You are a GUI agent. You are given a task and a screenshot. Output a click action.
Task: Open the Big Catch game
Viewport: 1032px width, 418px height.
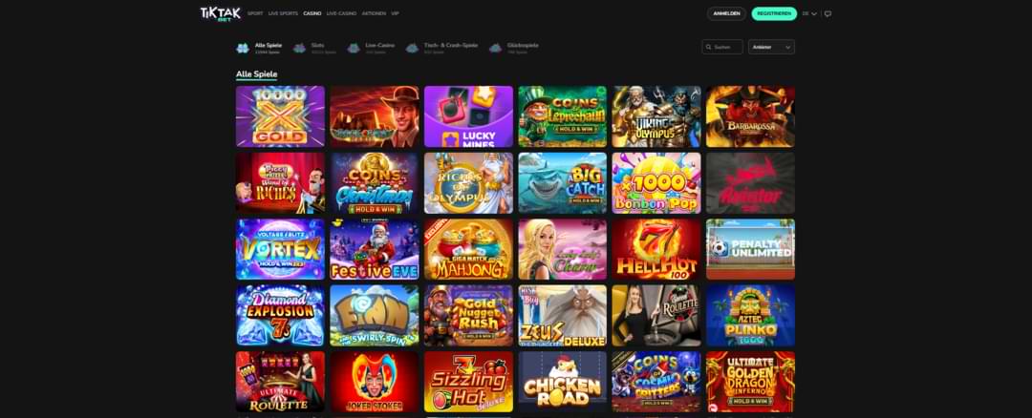click(x=563, y=182)
